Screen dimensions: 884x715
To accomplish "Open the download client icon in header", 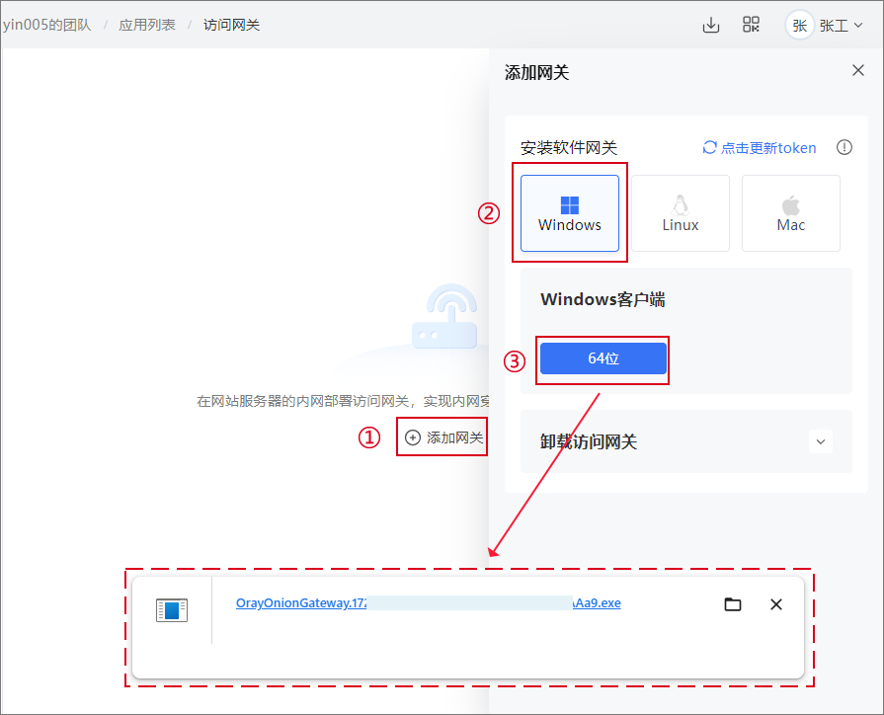I will tap(711, 25).
